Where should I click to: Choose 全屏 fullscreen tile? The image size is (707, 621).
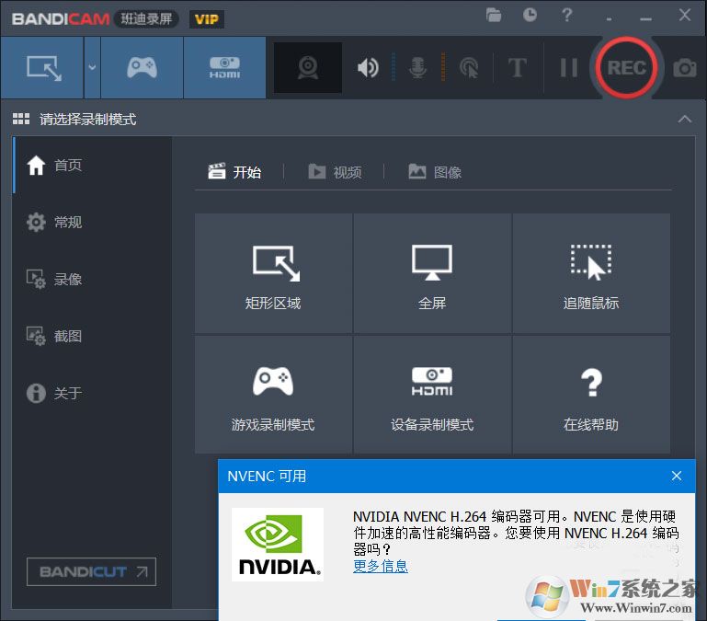pyautogui.click(x=432, y=273)
